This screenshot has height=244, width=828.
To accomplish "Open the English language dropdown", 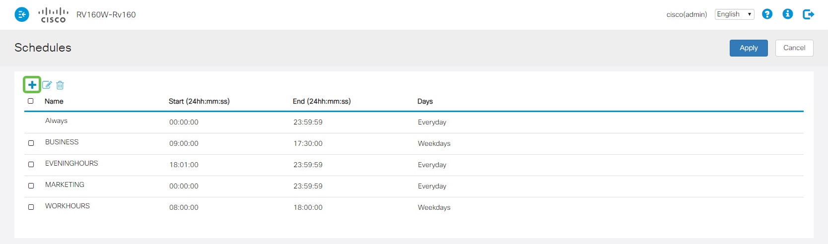I will (x=734, y=14).
